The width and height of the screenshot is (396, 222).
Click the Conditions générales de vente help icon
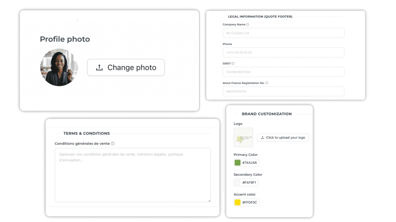[x=113, y=144]
